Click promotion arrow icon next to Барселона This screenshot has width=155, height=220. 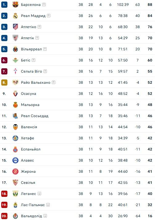click(x=44, y=5)
